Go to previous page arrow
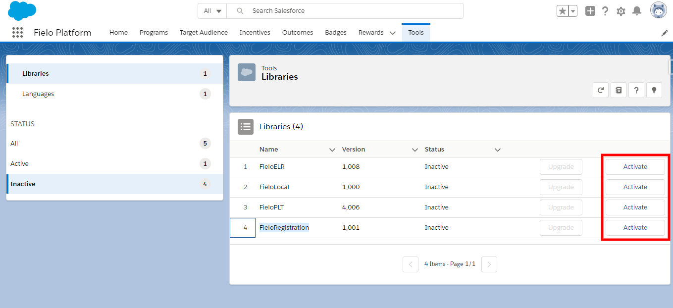Image resolution: width=673 pixels, height=308 pixels. [x=411, y=264]
